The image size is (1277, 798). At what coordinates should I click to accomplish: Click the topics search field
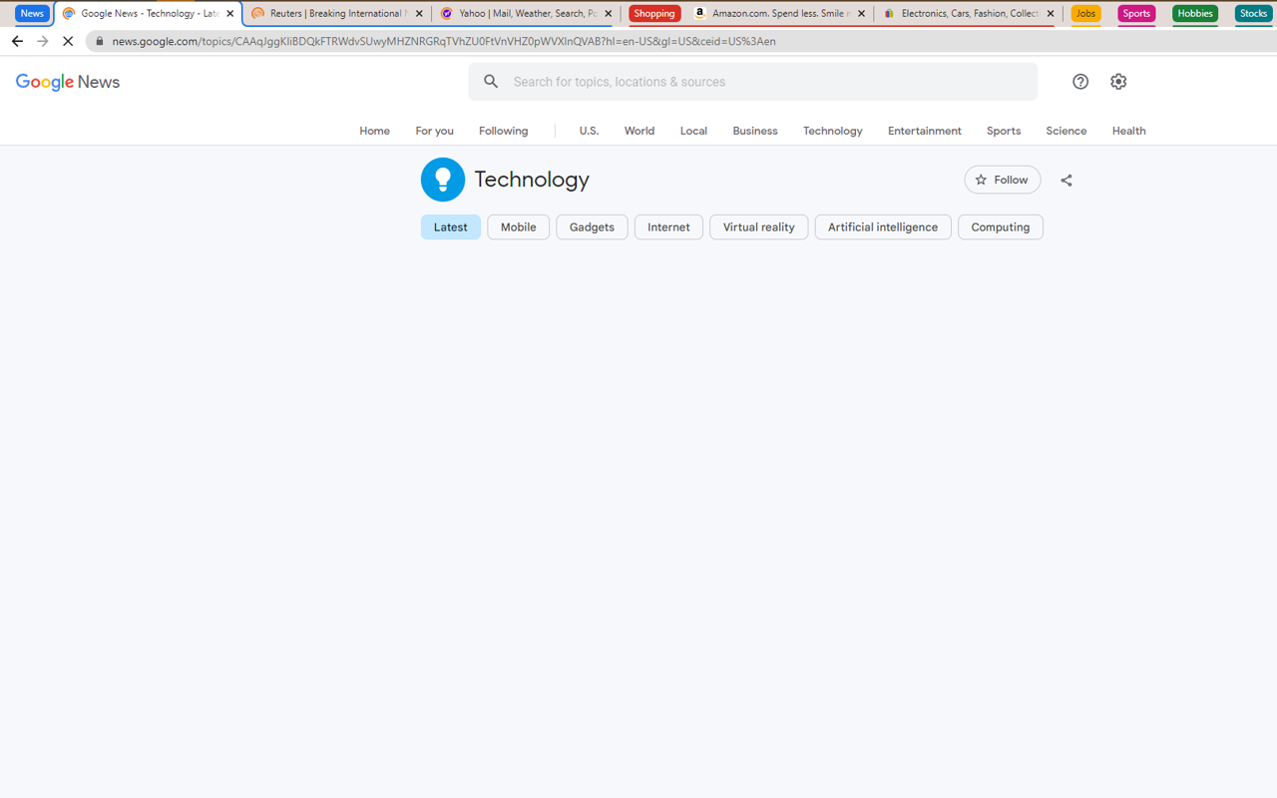(753, 81)
